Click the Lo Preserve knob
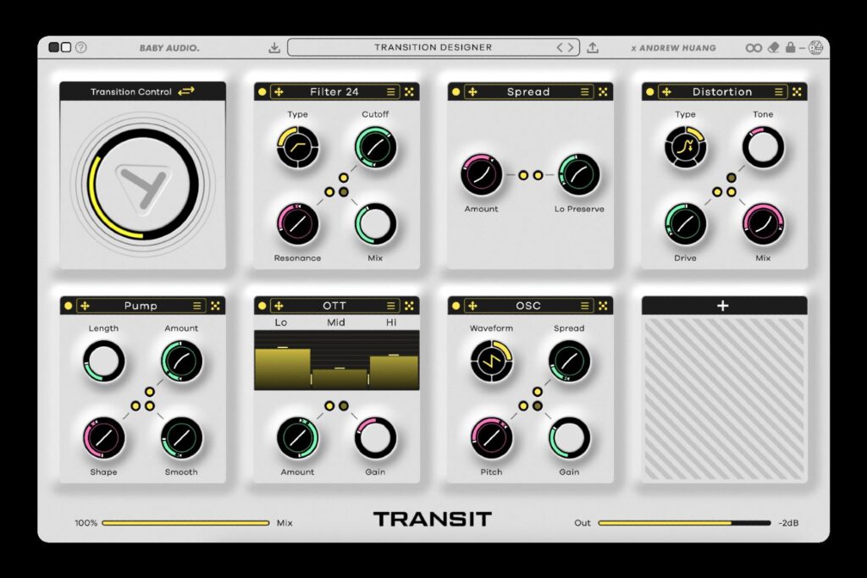 point(579,175)
